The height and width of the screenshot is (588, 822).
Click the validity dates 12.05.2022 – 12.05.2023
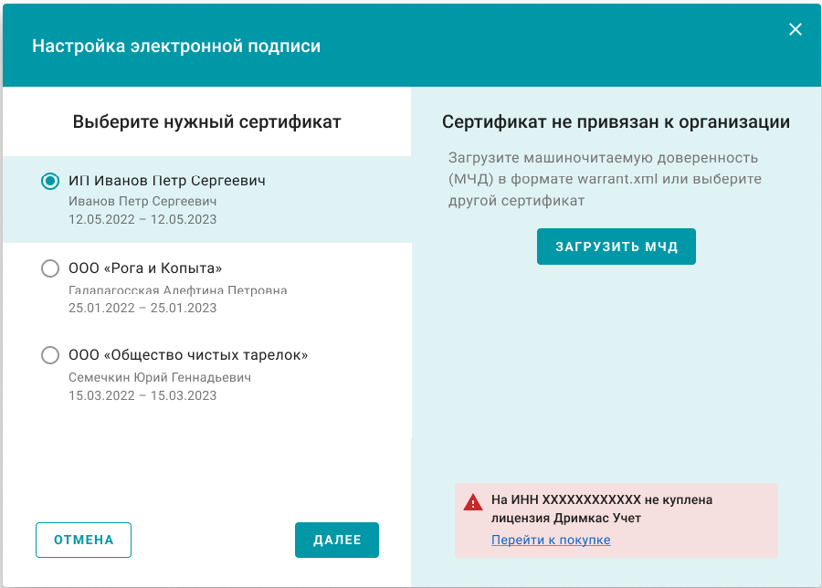142,219
